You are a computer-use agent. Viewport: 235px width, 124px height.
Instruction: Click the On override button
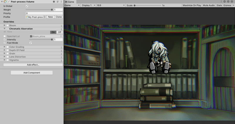tap(53, 32)
